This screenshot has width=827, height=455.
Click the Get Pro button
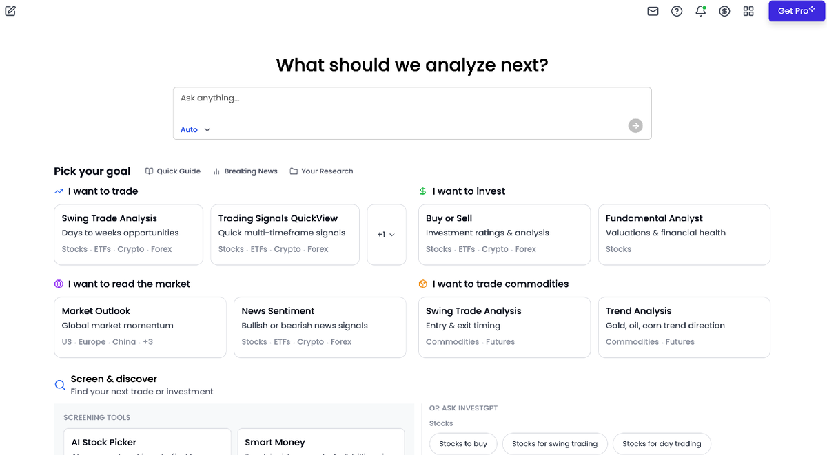click(796, 10)
